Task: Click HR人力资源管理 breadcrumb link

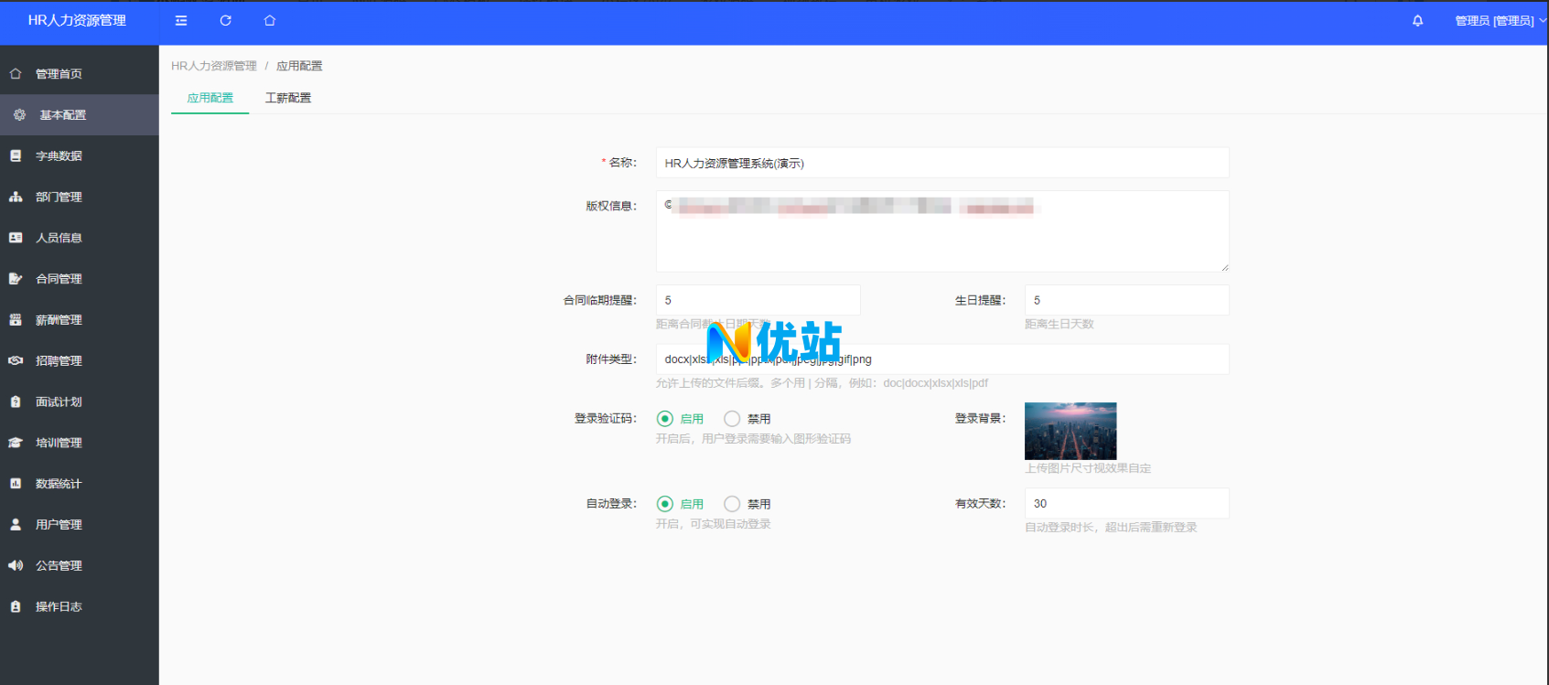Action: point(214,66)
